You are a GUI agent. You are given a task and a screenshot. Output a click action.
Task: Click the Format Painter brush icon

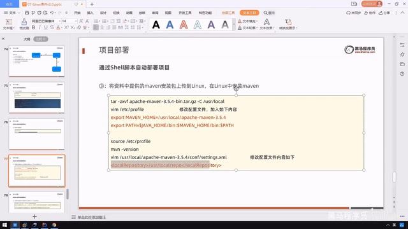coord(24,22)
